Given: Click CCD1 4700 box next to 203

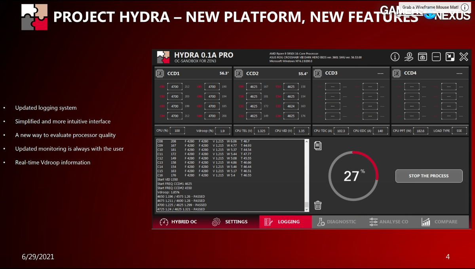Looking at the screenshot, I should [x=175, y=96].
